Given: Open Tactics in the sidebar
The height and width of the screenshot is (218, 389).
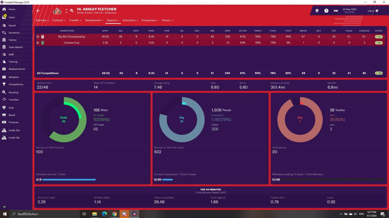Looking at the screenshot, I should [12, 40].
